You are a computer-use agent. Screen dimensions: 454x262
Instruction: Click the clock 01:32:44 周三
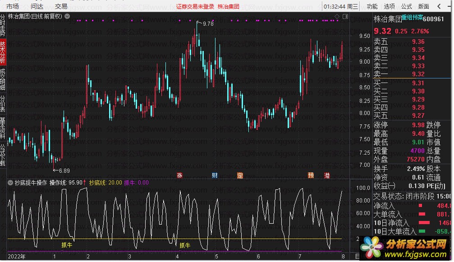[341, 6]
